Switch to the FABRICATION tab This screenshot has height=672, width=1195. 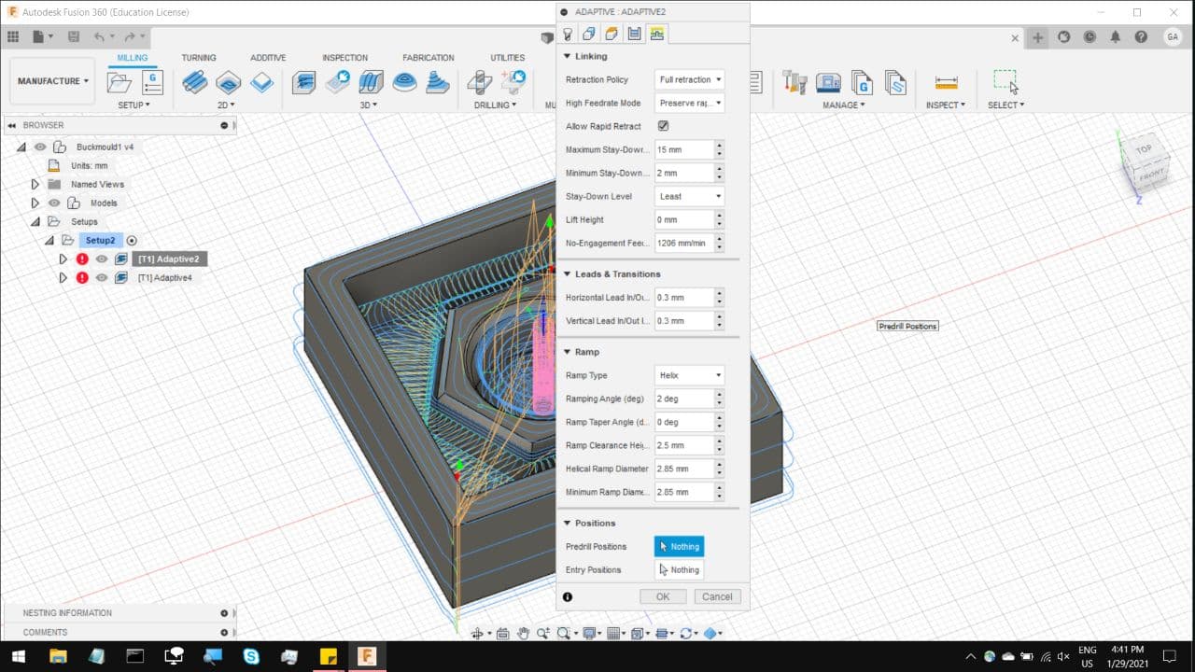(429, 58)
